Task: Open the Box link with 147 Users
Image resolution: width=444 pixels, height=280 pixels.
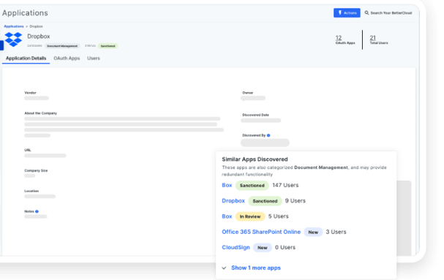Action: [227, 186]
